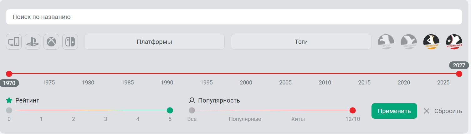Screen dimensions: 471x134
Task: Expand the 'Теги' dropdown
Action: pos(301,42)
